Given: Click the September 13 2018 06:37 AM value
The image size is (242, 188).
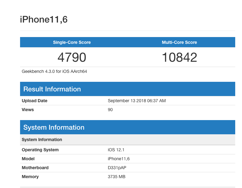Looking at the screenshot, I should click(x=137, y=101).
